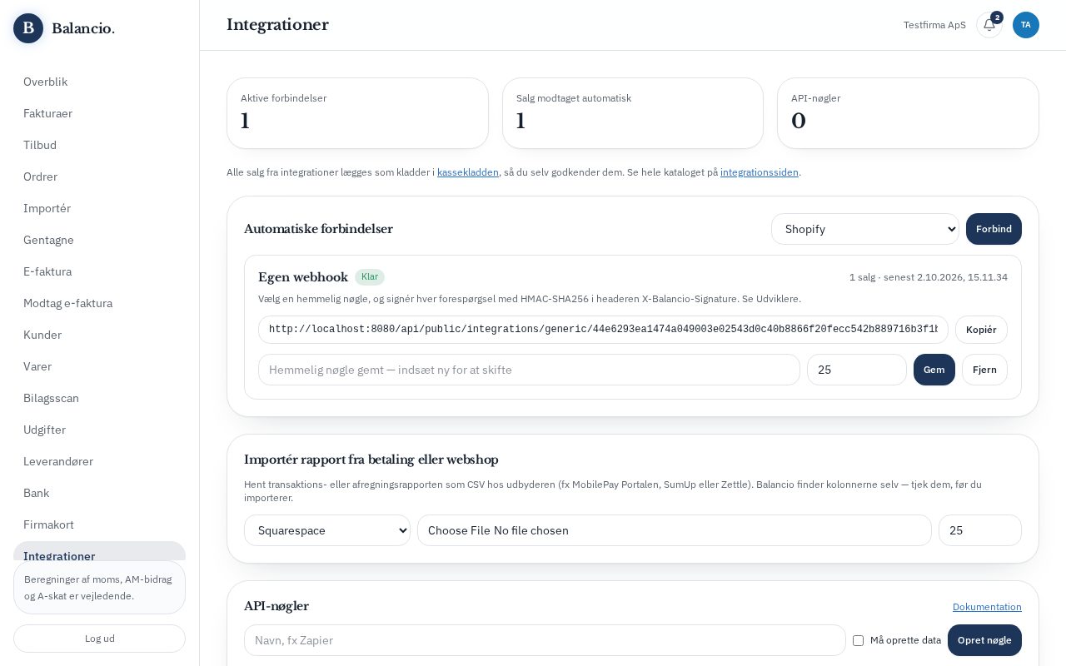Save the webhook settings with Gem
1066x666 pixels.
click(934, 370)
